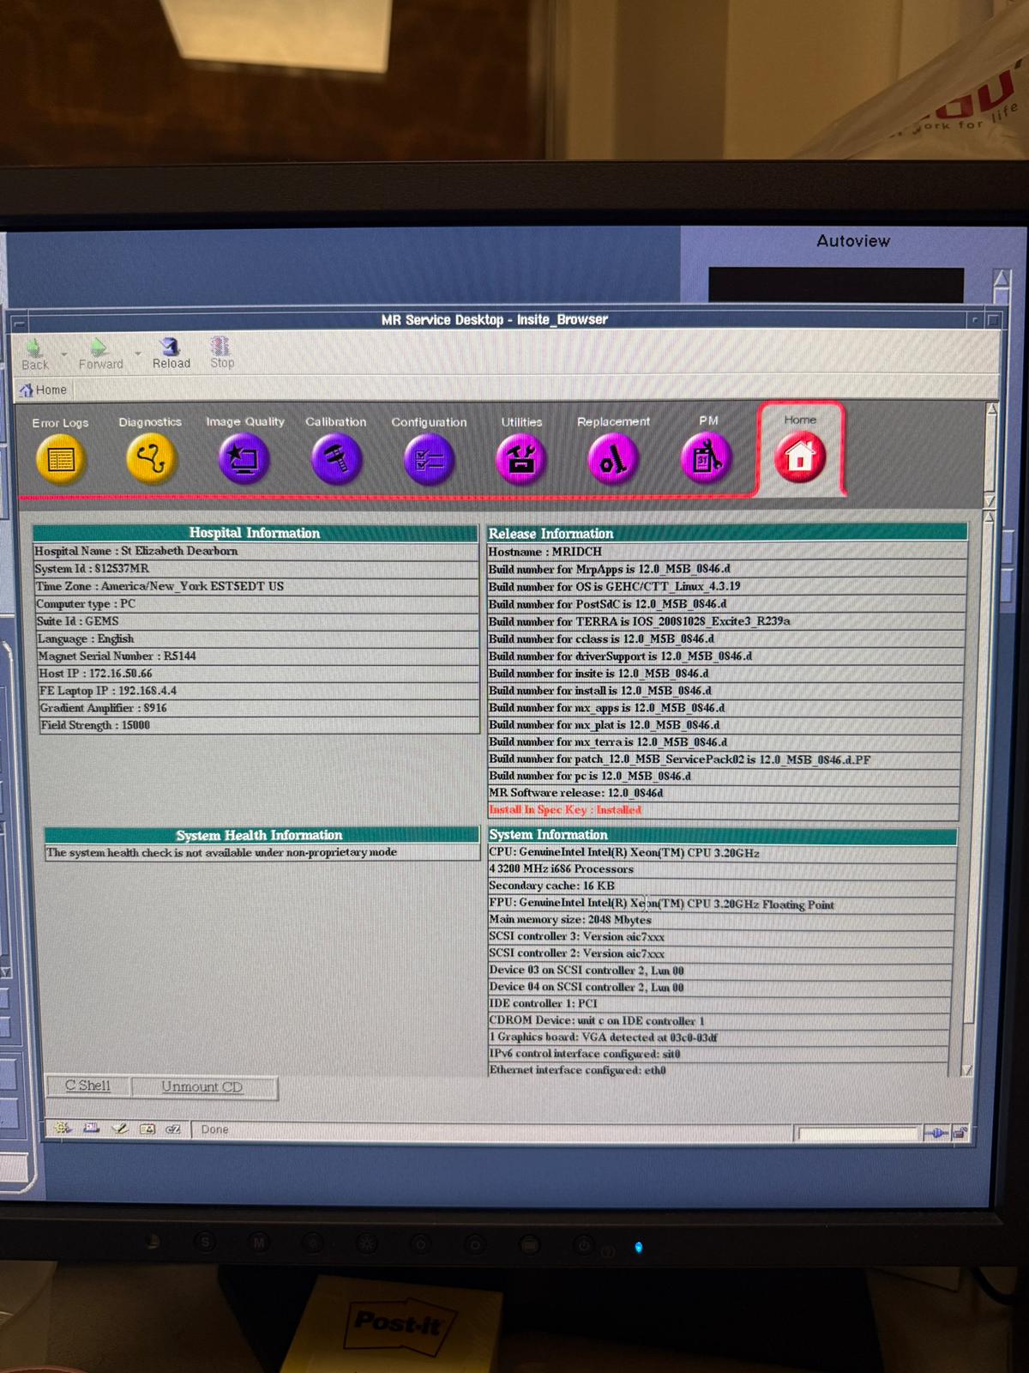
Task: Click the navigator icon in status bar
Action: pos(63,1128)
